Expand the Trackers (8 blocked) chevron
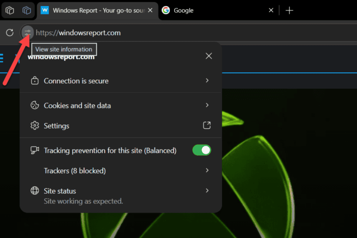357x238 pixels. coord(207,170)
